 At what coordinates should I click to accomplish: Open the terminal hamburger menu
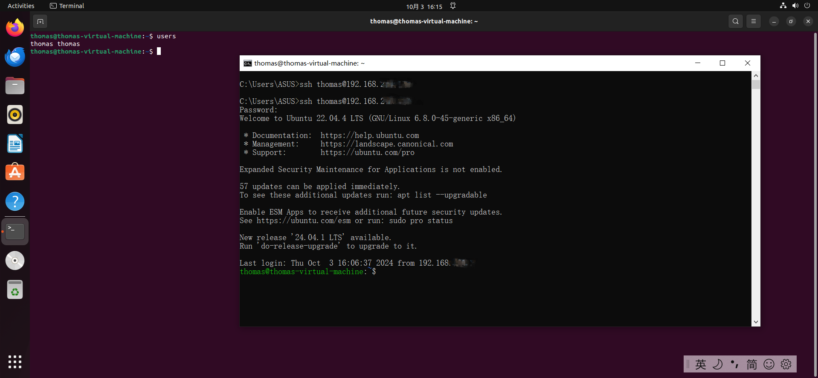pos(753,21)
